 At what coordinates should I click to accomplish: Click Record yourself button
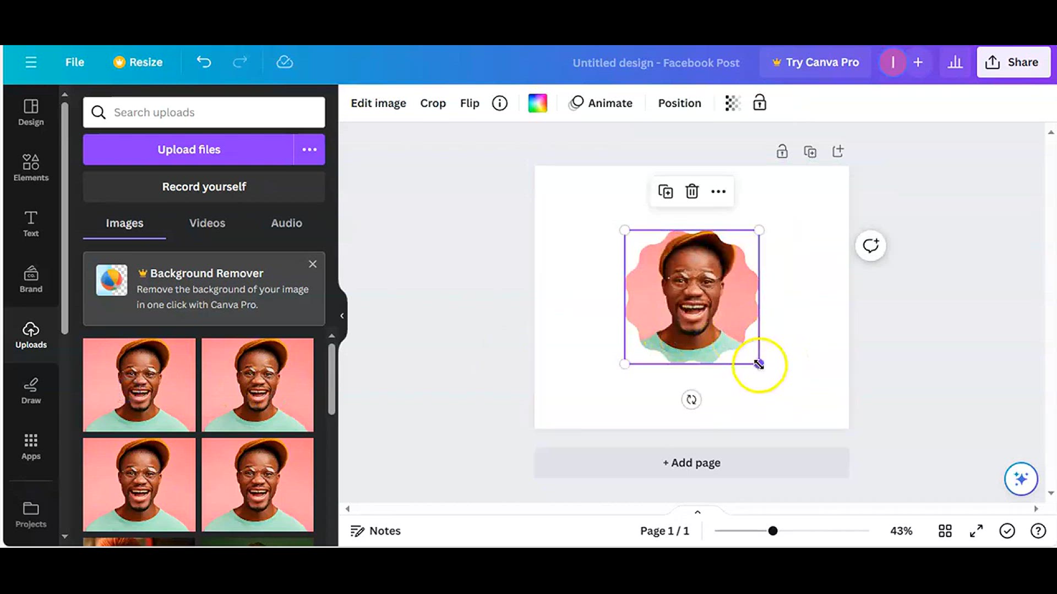point(204,186)
